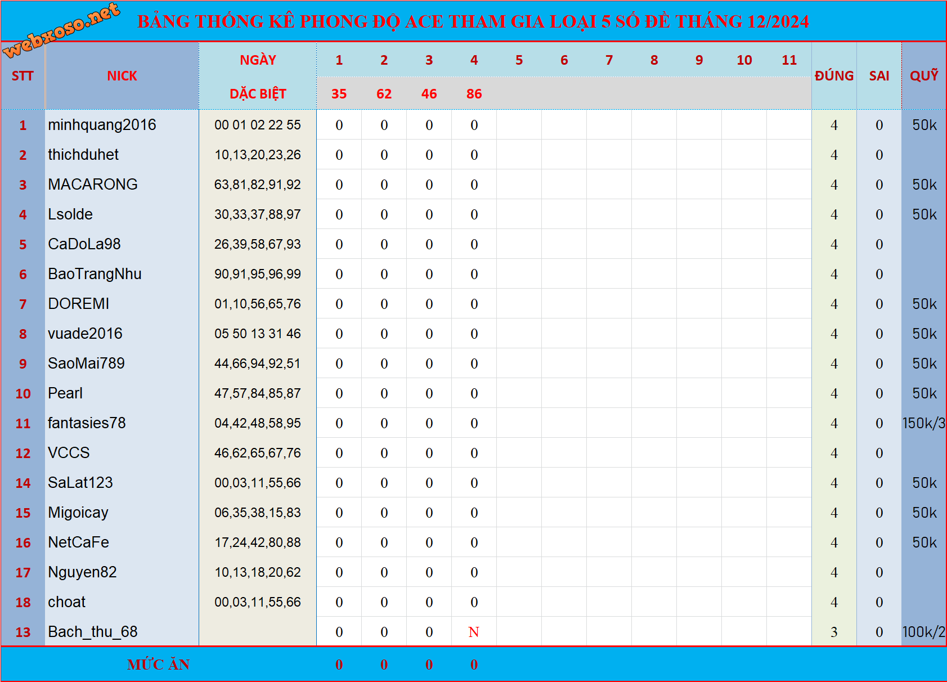Select the SAI column header
947x682 pixels.
click(x=879, y=76)
